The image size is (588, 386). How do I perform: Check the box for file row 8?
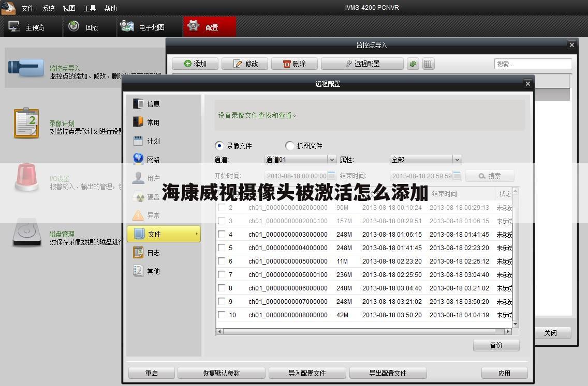[222, 288]
